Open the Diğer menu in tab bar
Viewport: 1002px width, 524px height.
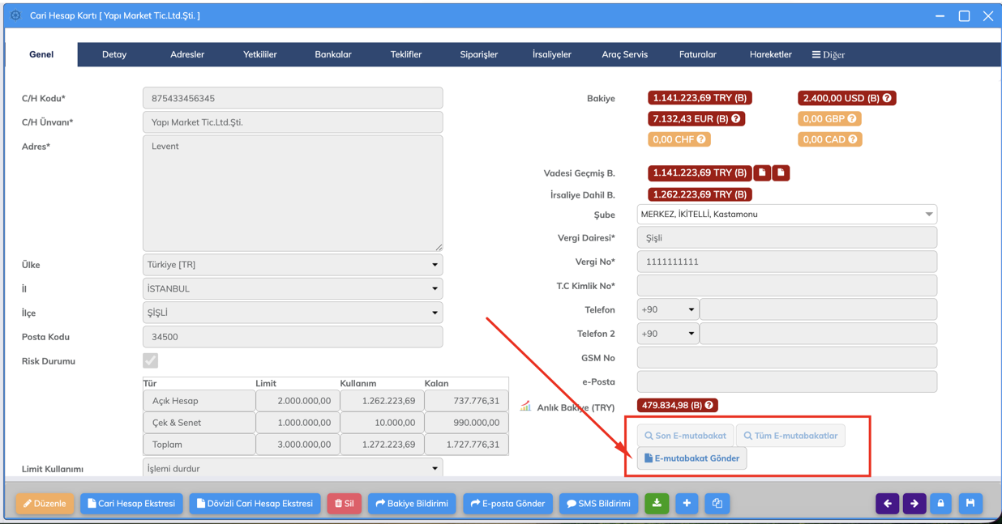[x=828, y=55]
